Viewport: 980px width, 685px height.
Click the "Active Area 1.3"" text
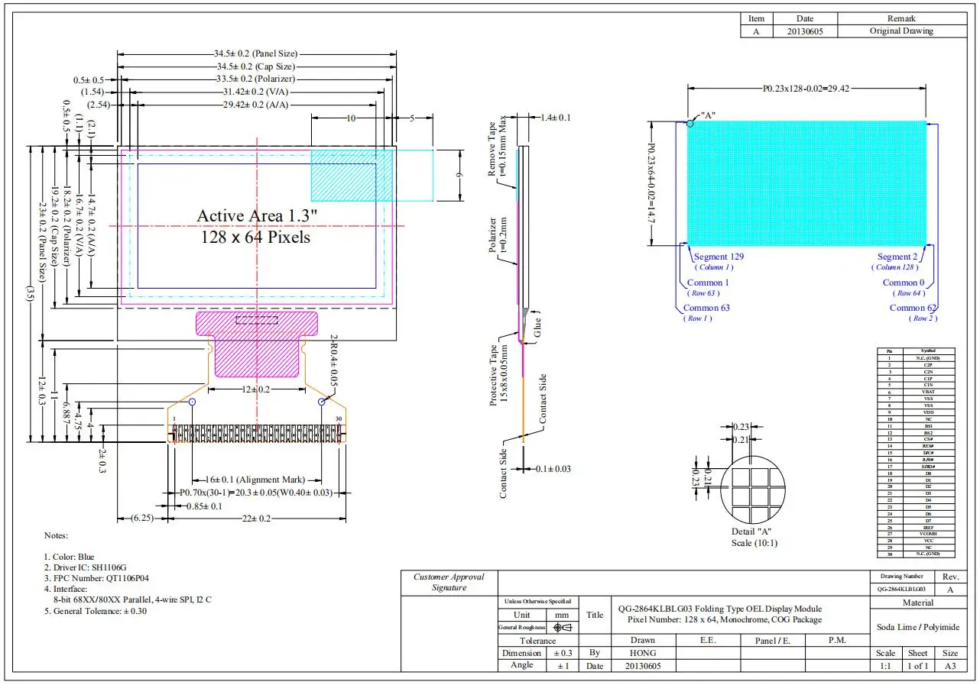point(256,216)
